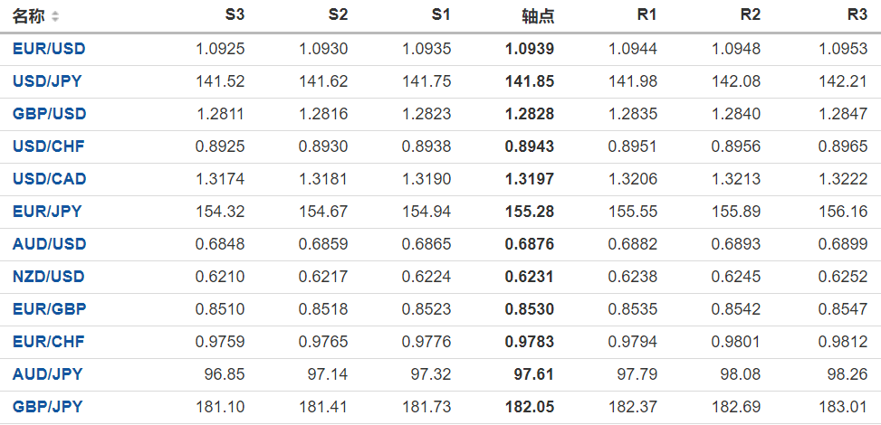
Task: Click the S1 column header
Action: (441, 16)
